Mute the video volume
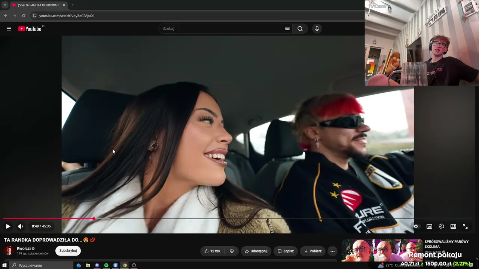Image resolution: width=479 pixels, height=269 pixels. [21, 226]
